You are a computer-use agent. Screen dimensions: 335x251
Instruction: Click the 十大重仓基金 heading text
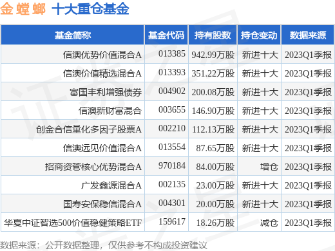click(90, 9)
